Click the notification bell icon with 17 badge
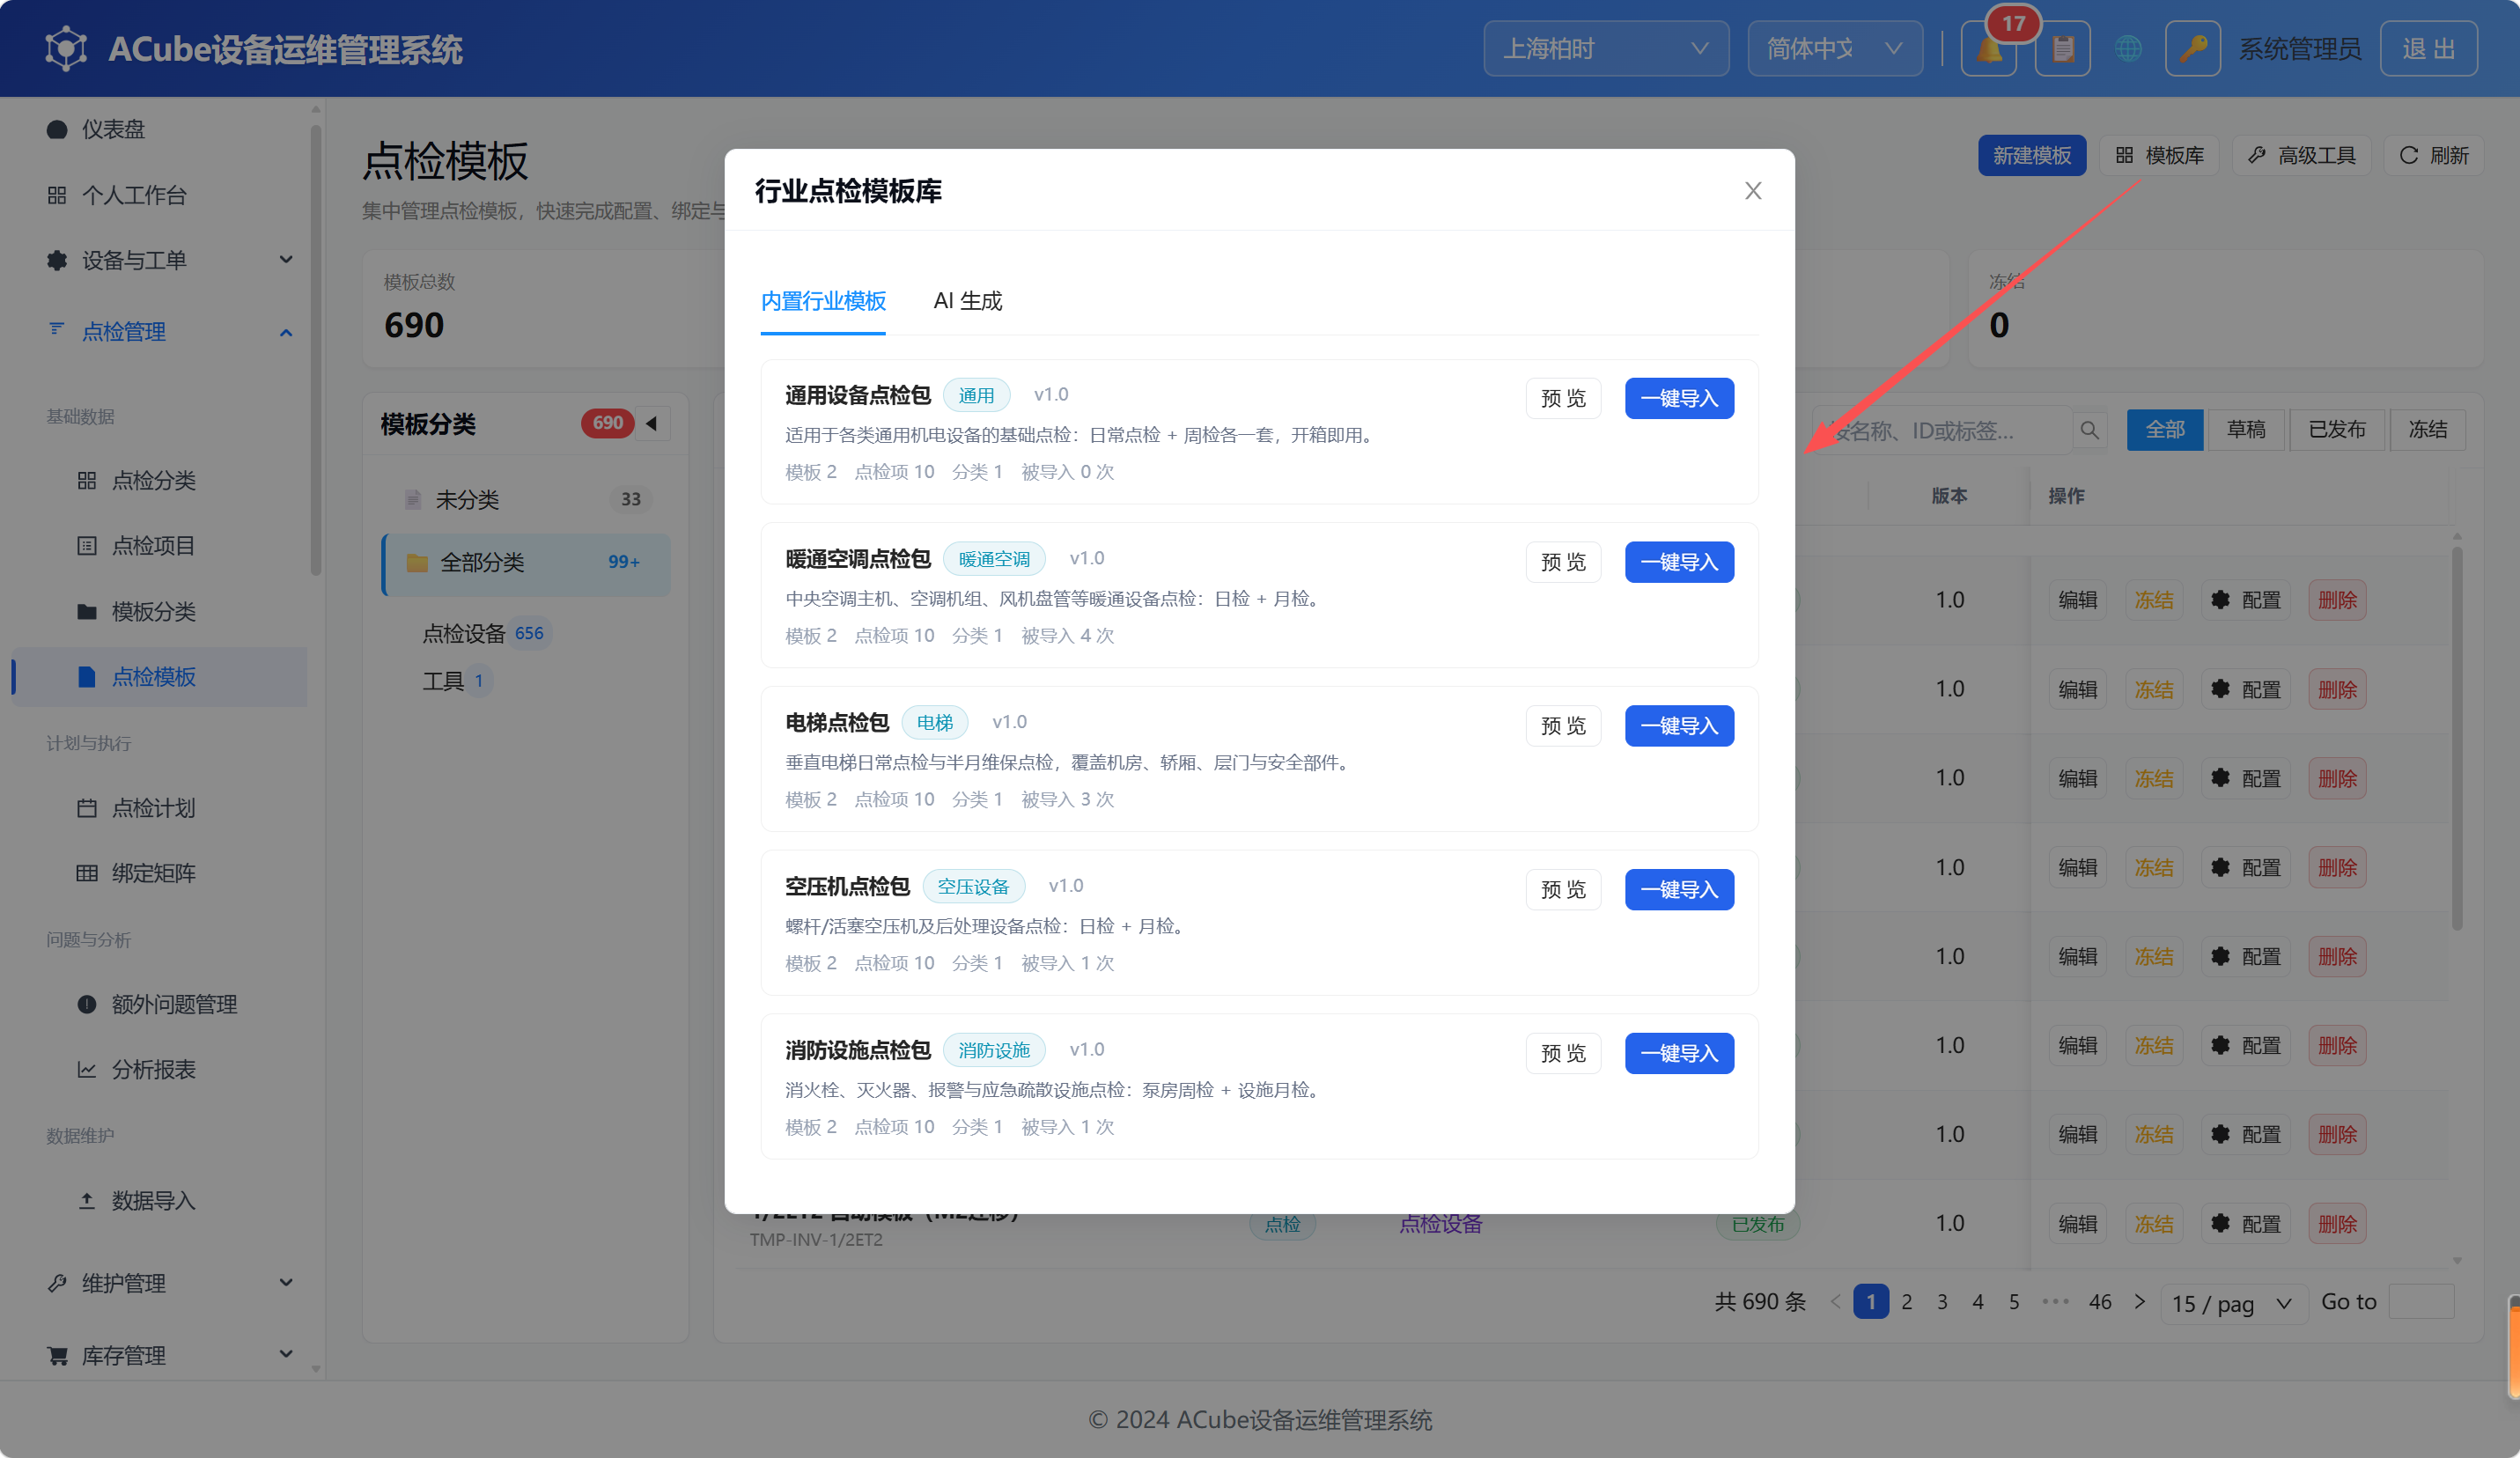This screenshot has width=2520, height=1458. (1989, 48)
